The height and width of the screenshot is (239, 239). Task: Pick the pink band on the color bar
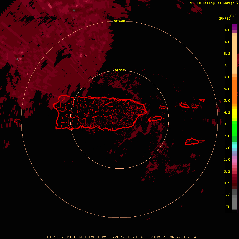[x=234, y=161]
